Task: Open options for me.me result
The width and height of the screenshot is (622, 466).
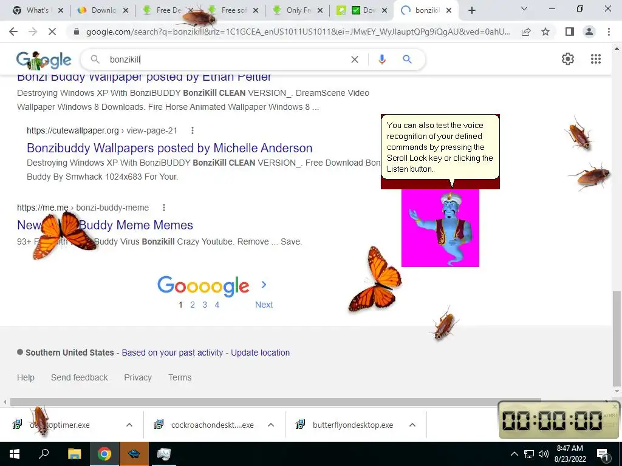Action: (164, 208)
